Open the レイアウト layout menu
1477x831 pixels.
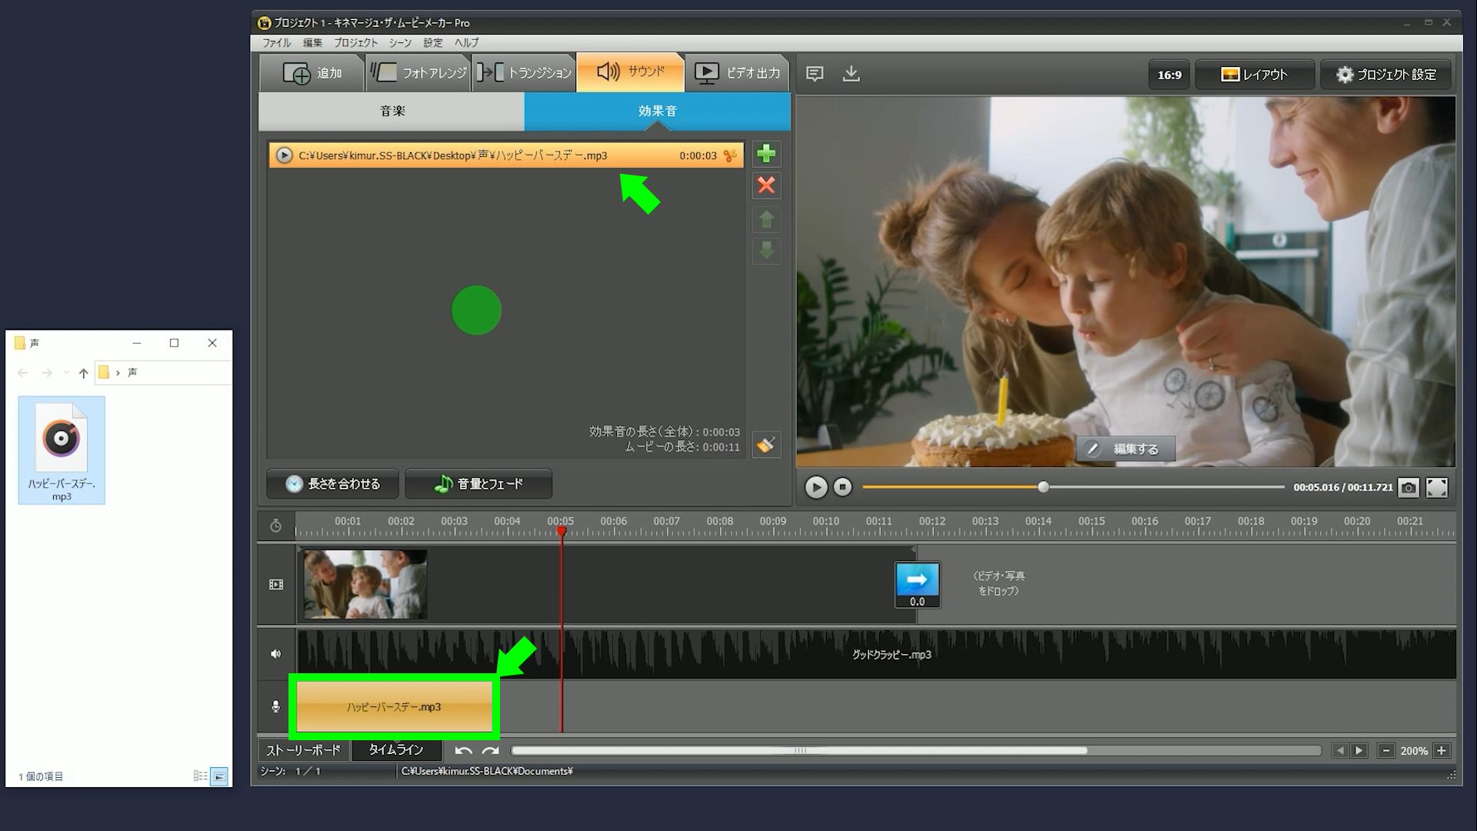pos(1253,75)
